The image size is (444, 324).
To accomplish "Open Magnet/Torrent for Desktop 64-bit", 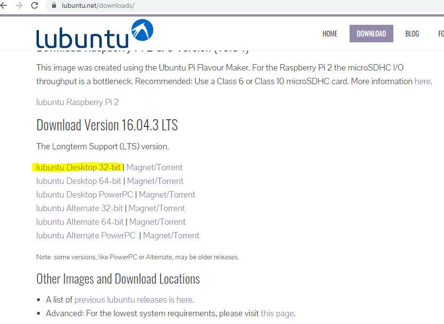I will pyautogui.click(x=155, y=181).
